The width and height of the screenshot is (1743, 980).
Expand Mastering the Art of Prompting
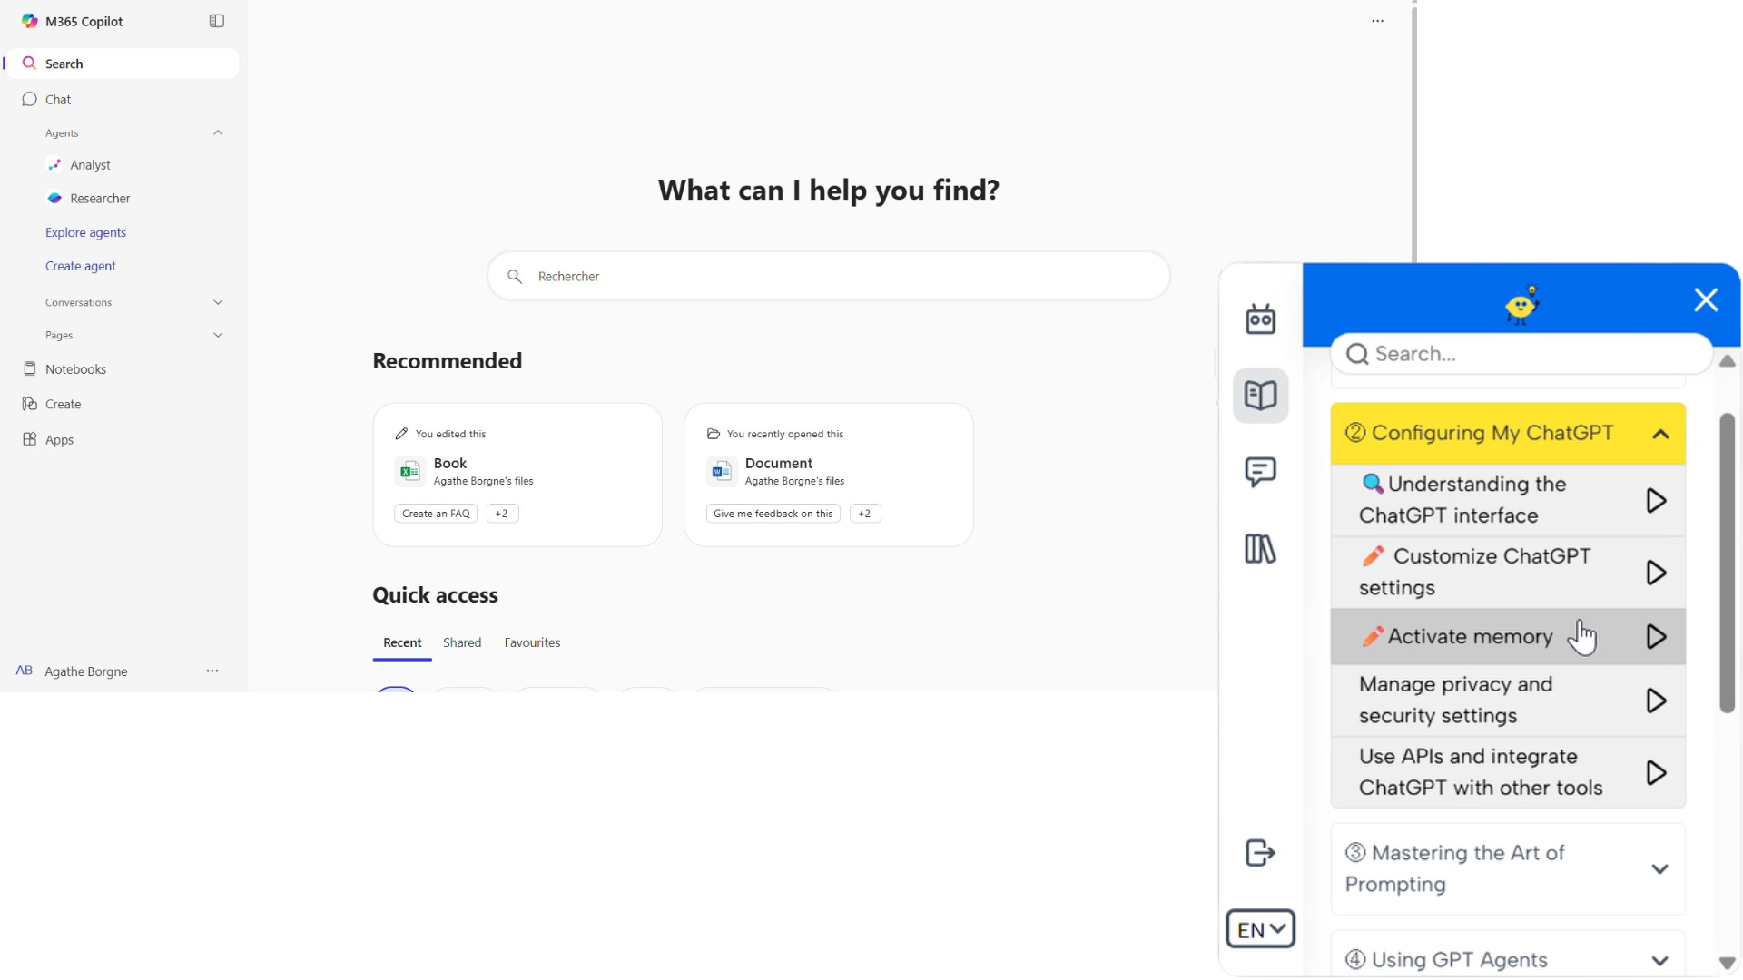tap(1508, 869)
